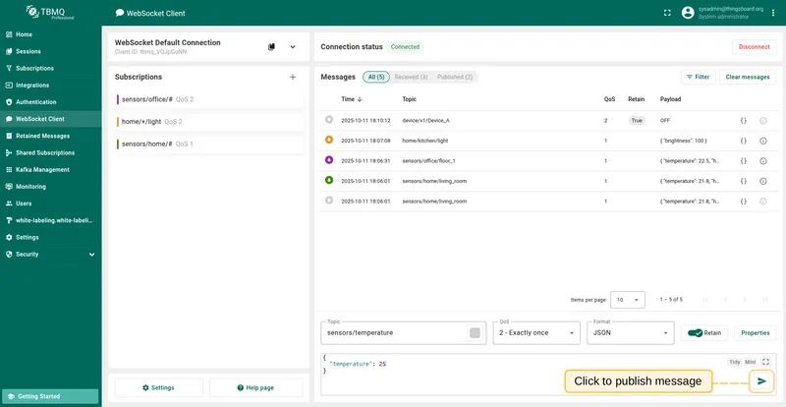Screen dimensions: 786x407
Task: Click the user account avatar icon
Action: (x=688, y=13)
